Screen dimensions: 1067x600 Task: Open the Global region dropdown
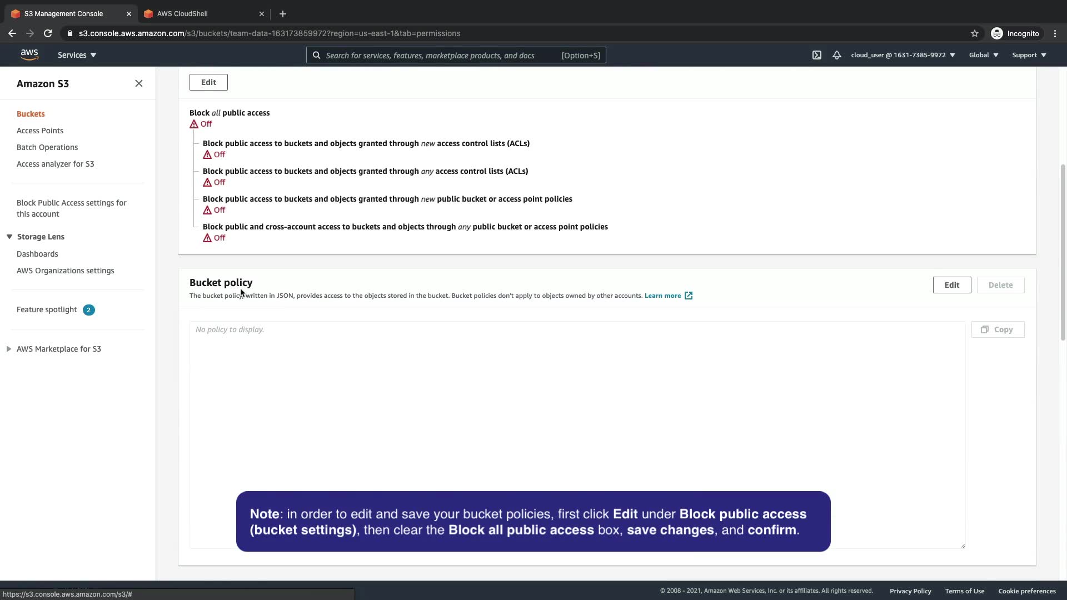point(983,55)
